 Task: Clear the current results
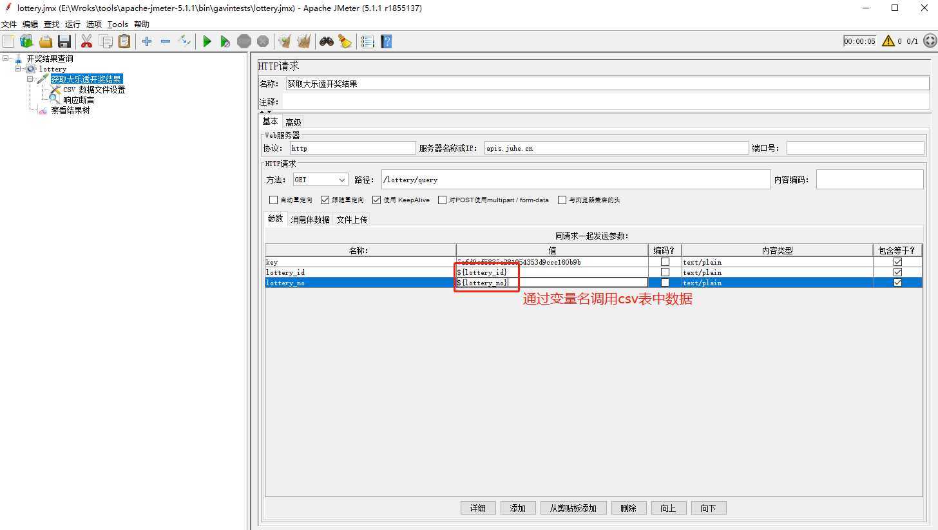(x=285, y=41)
